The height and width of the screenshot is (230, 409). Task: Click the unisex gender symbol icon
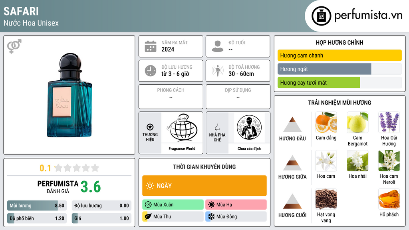click(x=14, y=46)
